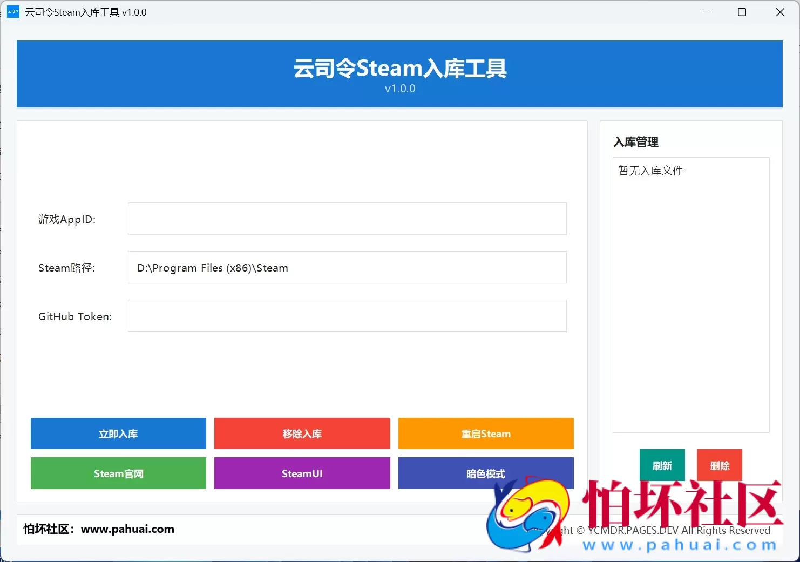The image size is (800, 562).
Task: Open SteamUI page
Action: point(302,473)
